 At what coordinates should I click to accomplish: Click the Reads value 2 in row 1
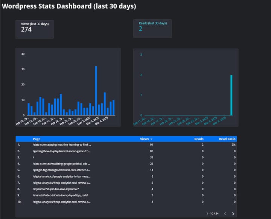tap(202, 144)
